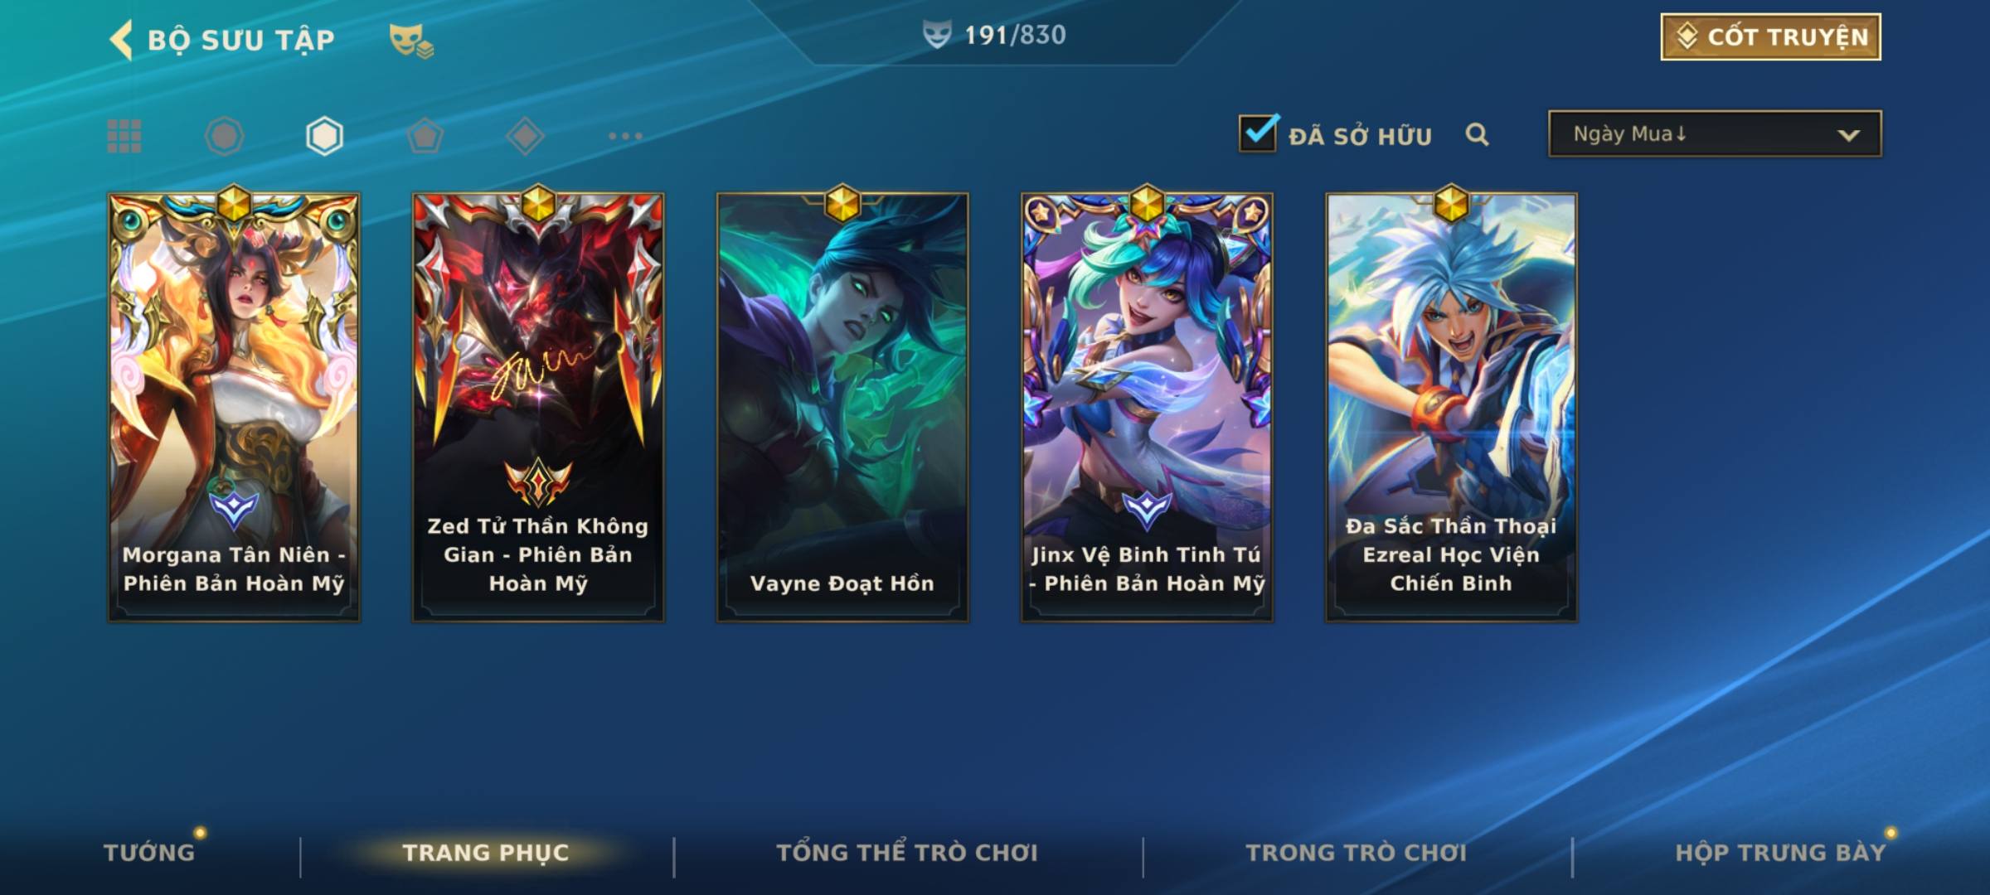Open the Trong Trò Chơi tab

click(x=1356, y=853)
